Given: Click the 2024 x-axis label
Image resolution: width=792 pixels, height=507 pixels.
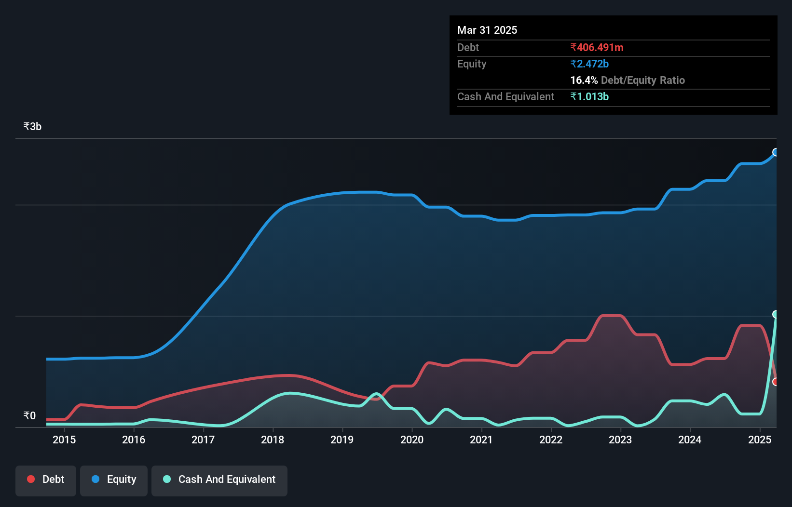Looking at the screenshot, I should pyautogui.click(x=690, y=440).
